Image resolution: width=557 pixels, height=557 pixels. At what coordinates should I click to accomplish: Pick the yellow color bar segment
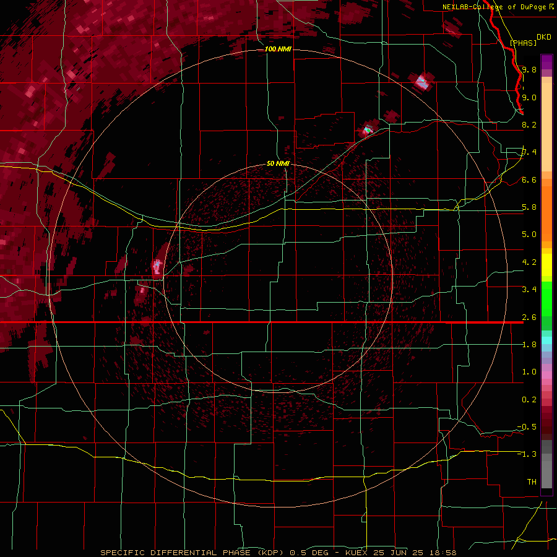coord(546,265)
